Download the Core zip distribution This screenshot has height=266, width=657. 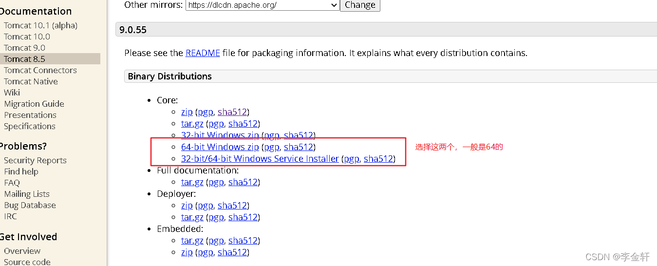pos(187,112)
